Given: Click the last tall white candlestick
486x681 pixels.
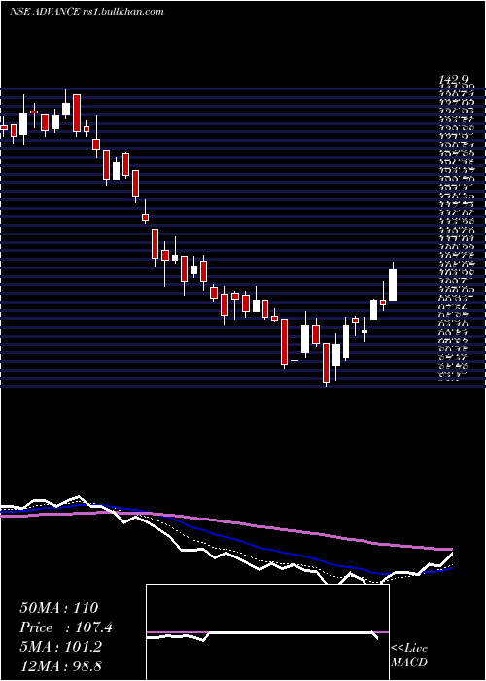Looking at the screenshot, I should pyautogui.click(x=393, y=282).
